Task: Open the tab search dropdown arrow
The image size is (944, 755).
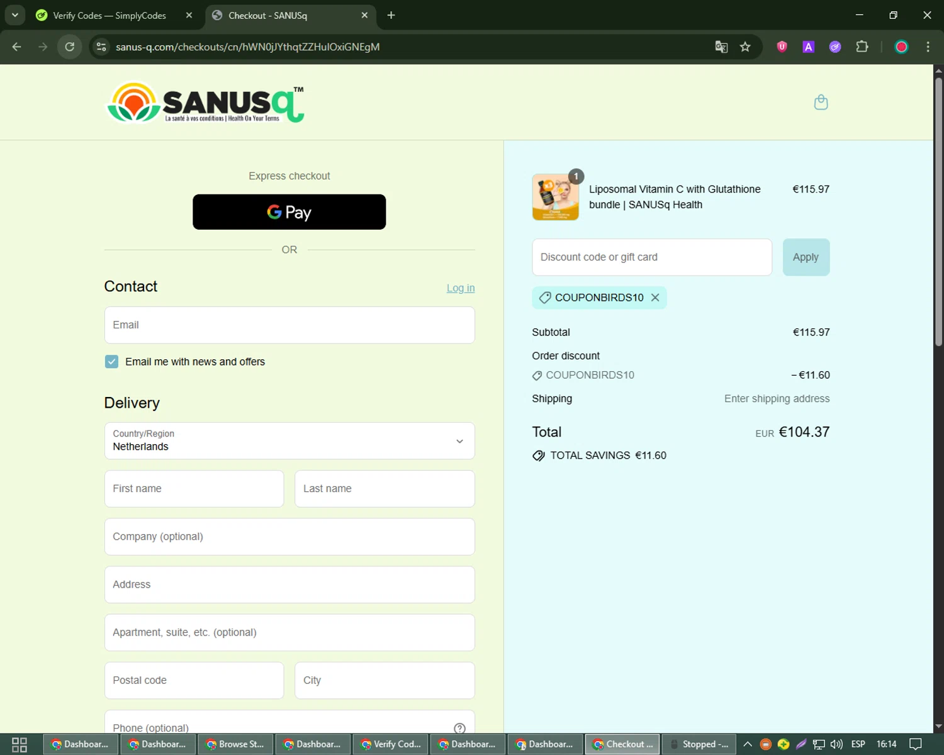Action: (14, 15)
